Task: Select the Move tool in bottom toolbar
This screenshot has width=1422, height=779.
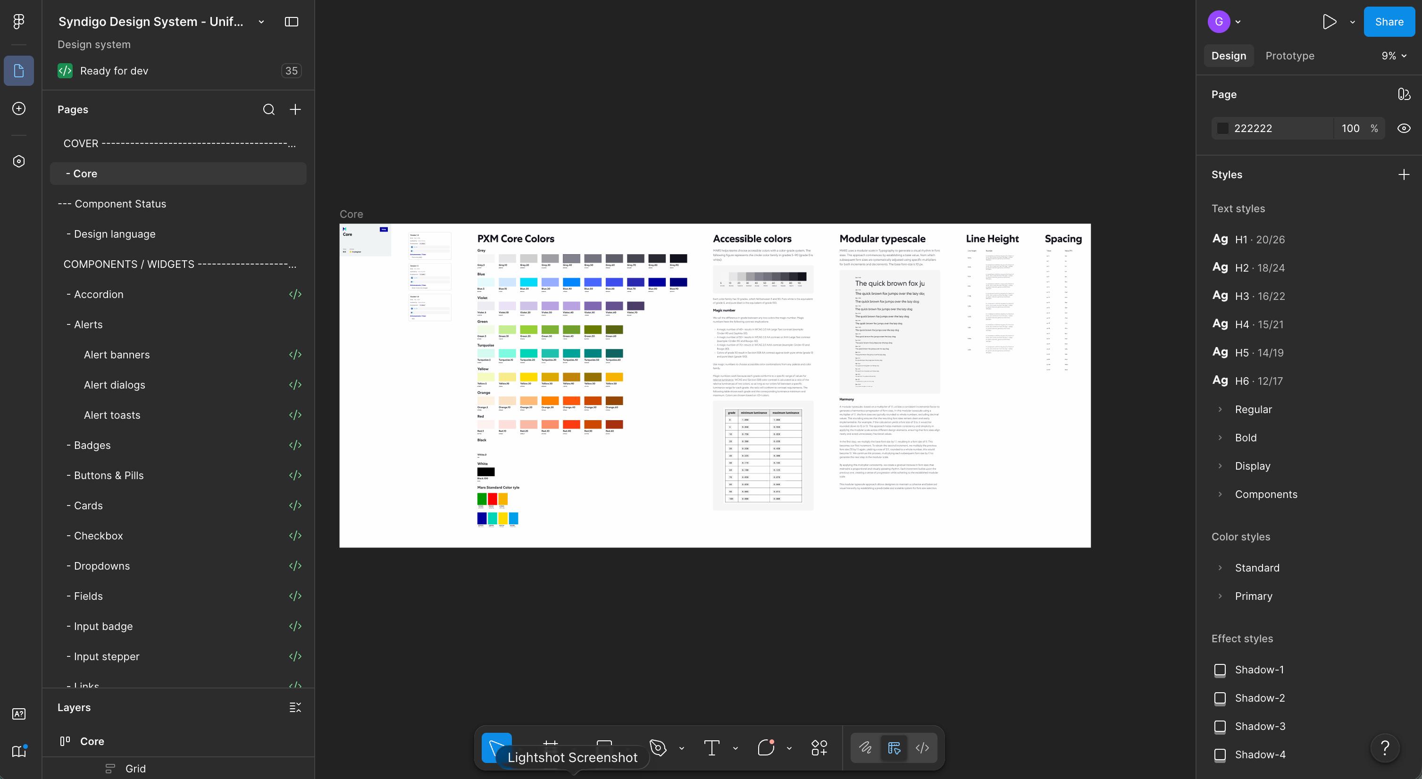Action: 496,747
